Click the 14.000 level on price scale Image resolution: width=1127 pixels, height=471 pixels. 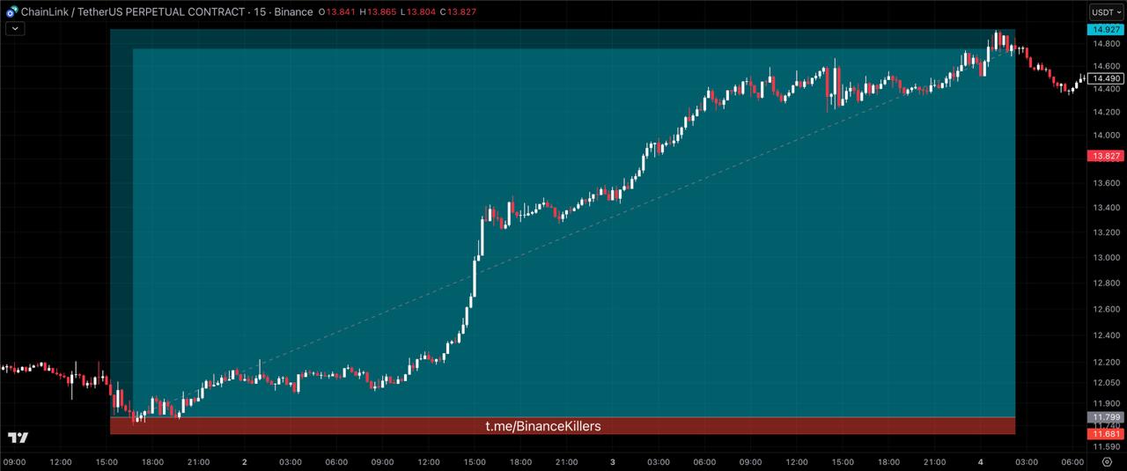click(1106, 136)
